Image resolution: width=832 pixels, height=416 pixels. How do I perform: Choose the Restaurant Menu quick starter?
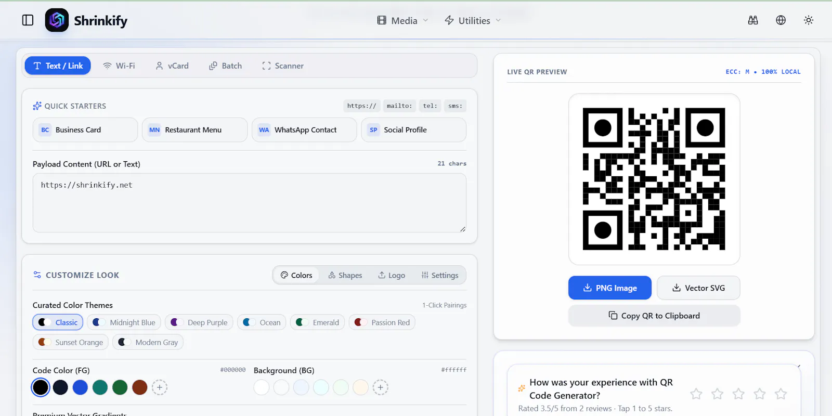(194, 130)
